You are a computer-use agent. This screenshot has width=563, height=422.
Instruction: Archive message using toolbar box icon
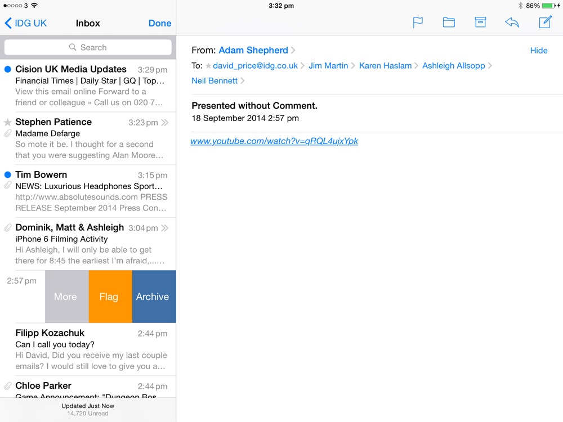[x=480, y=23]
